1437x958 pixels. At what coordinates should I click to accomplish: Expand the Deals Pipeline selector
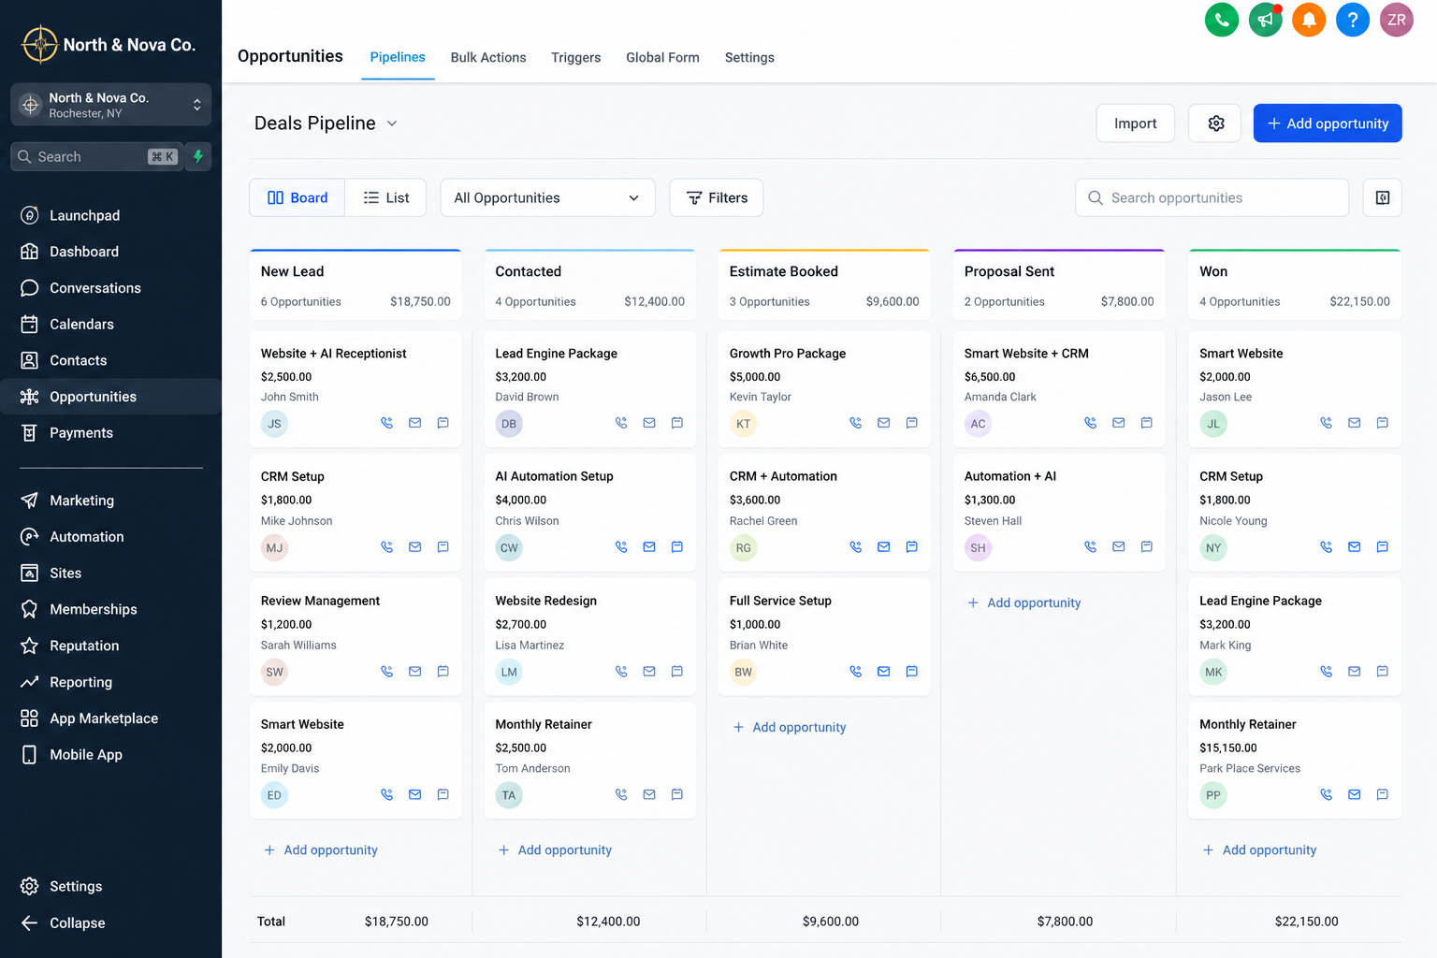[x=327, y=123]
